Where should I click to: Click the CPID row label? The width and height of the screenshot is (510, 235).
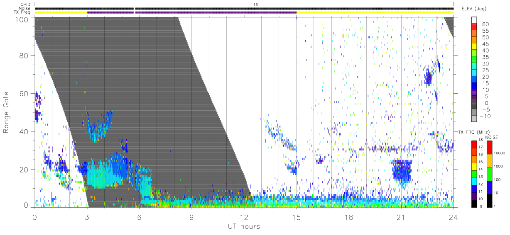tap(25, 5)
